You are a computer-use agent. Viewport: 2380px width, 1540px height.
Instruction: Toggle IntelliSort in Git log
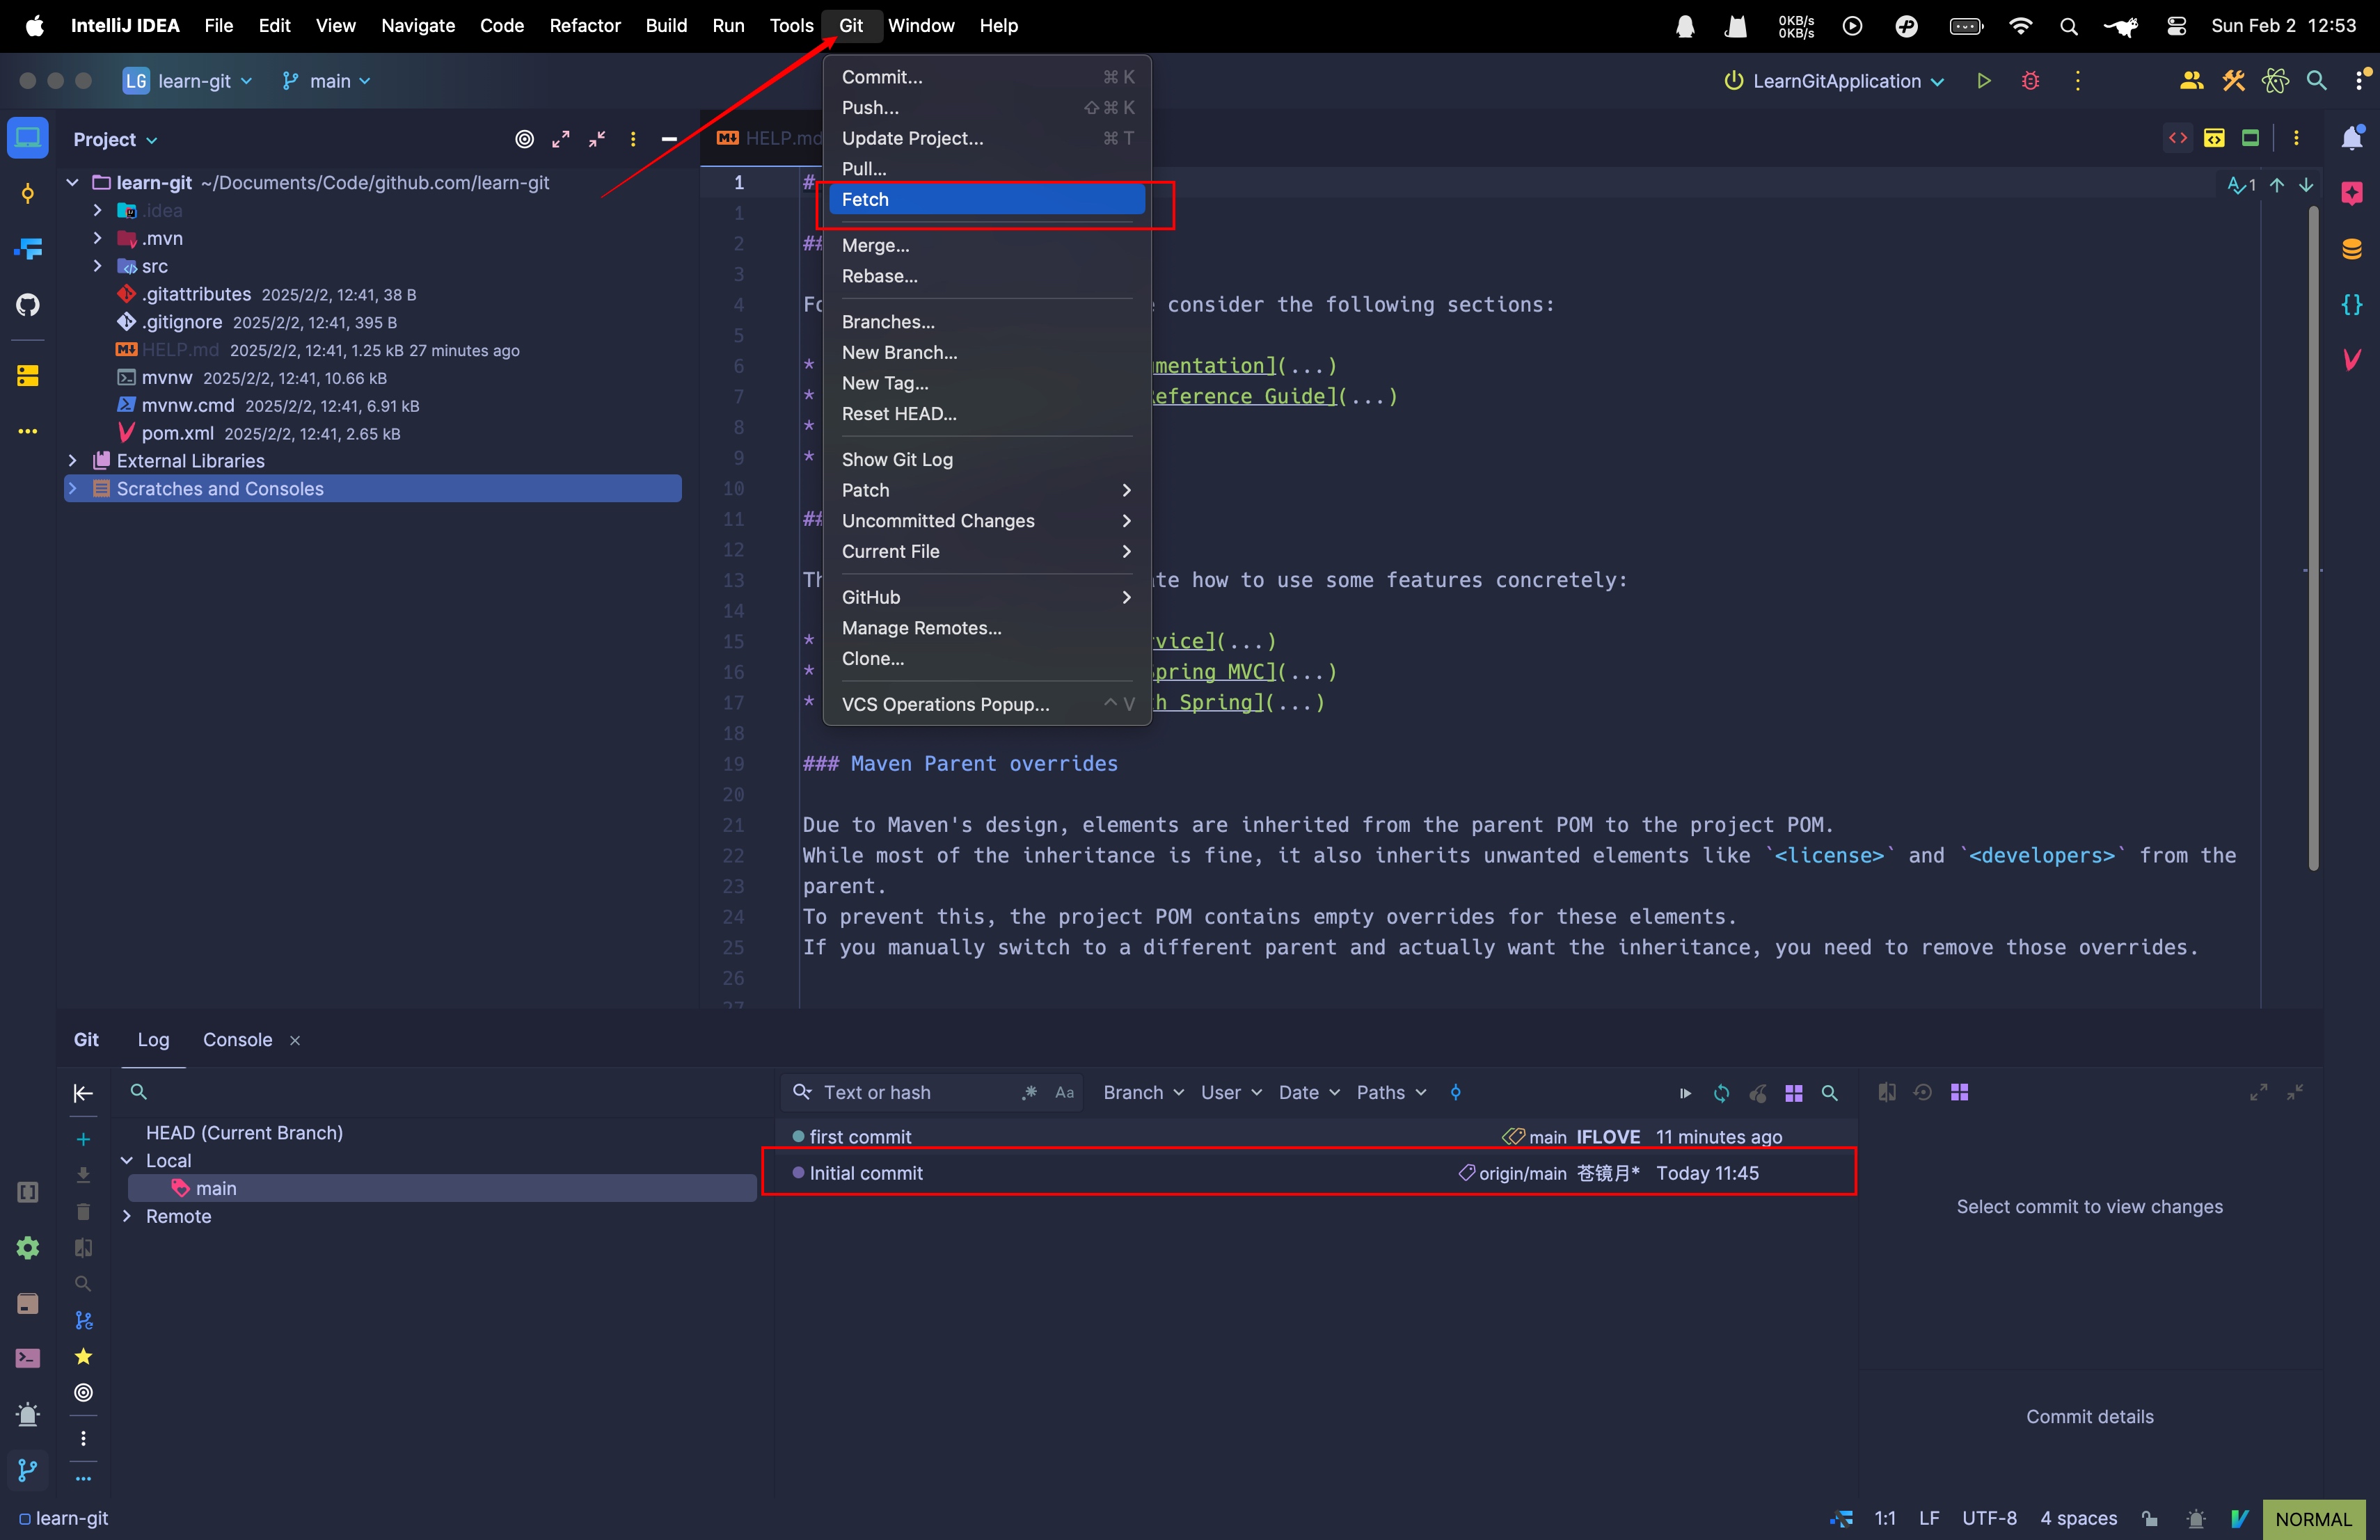[1455, 1092]
